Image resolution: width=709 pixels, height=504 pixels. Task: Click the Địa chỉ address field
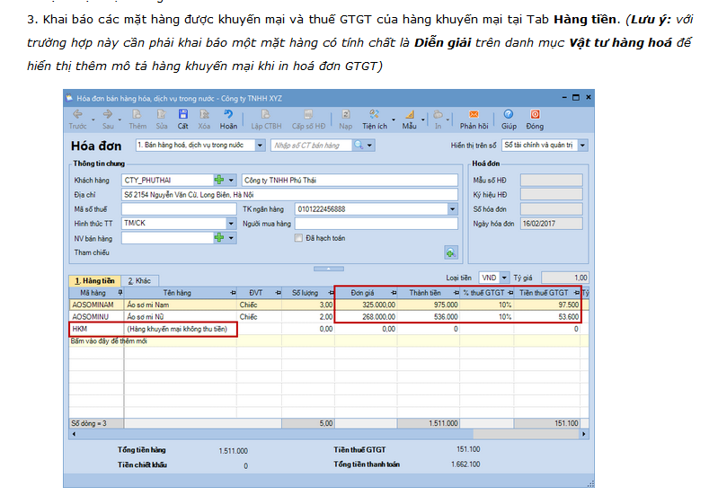coord(289,194)
